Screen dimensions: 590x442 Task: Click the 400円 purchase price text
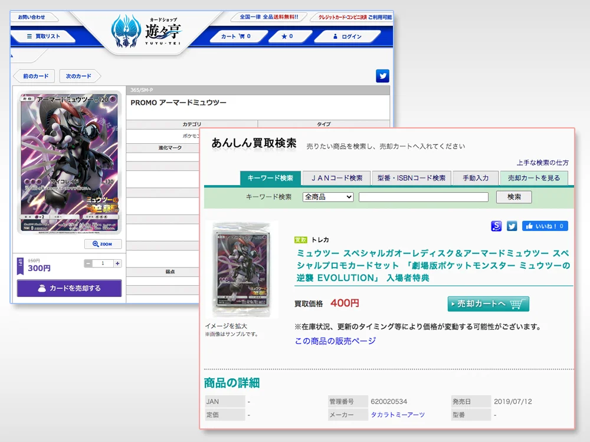(x=345, y=303)
